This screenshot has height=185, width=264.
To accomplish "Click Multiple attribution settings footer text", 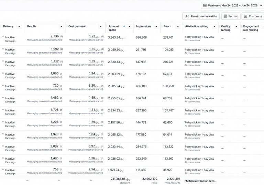I will click(x=200, y=181).
